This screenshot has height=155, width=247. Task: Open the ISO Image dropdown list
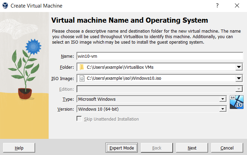[x=239, y=78]
